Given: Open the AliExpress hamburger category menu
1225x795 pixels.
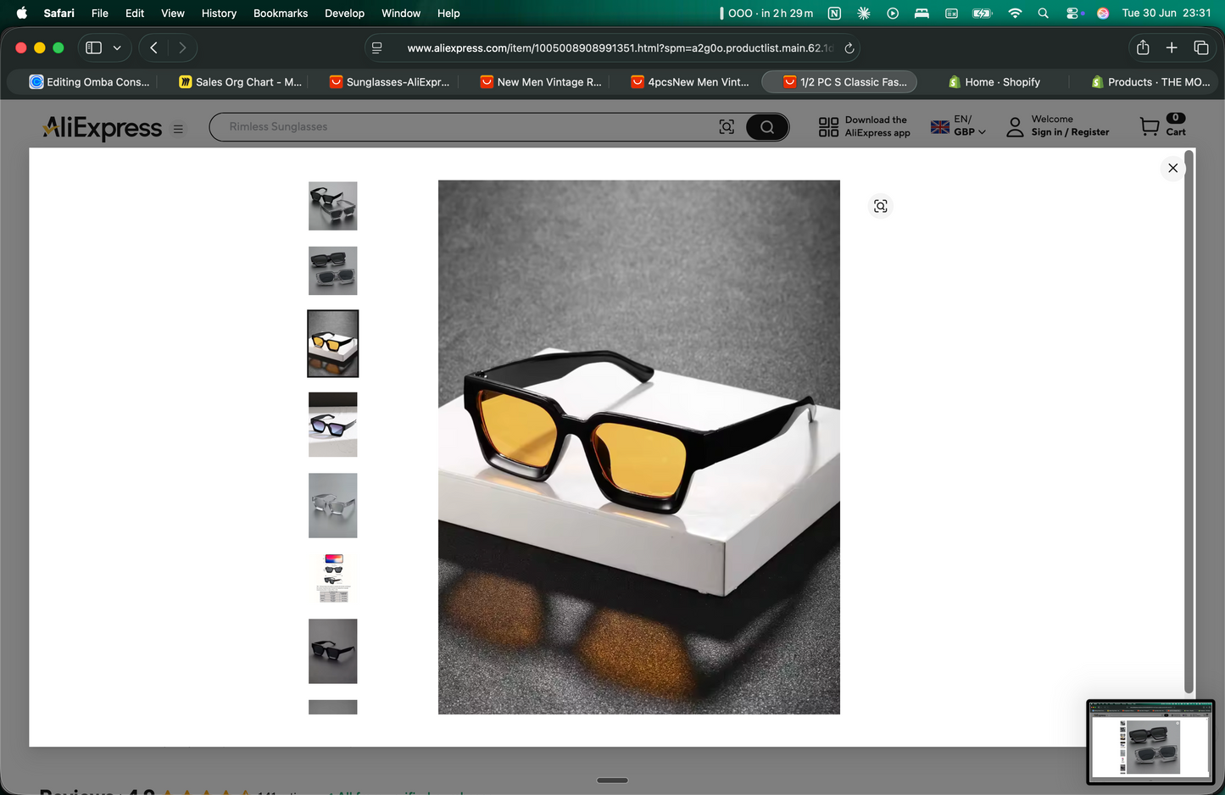Looking at the screenshot, I should (x=178, y=129).
